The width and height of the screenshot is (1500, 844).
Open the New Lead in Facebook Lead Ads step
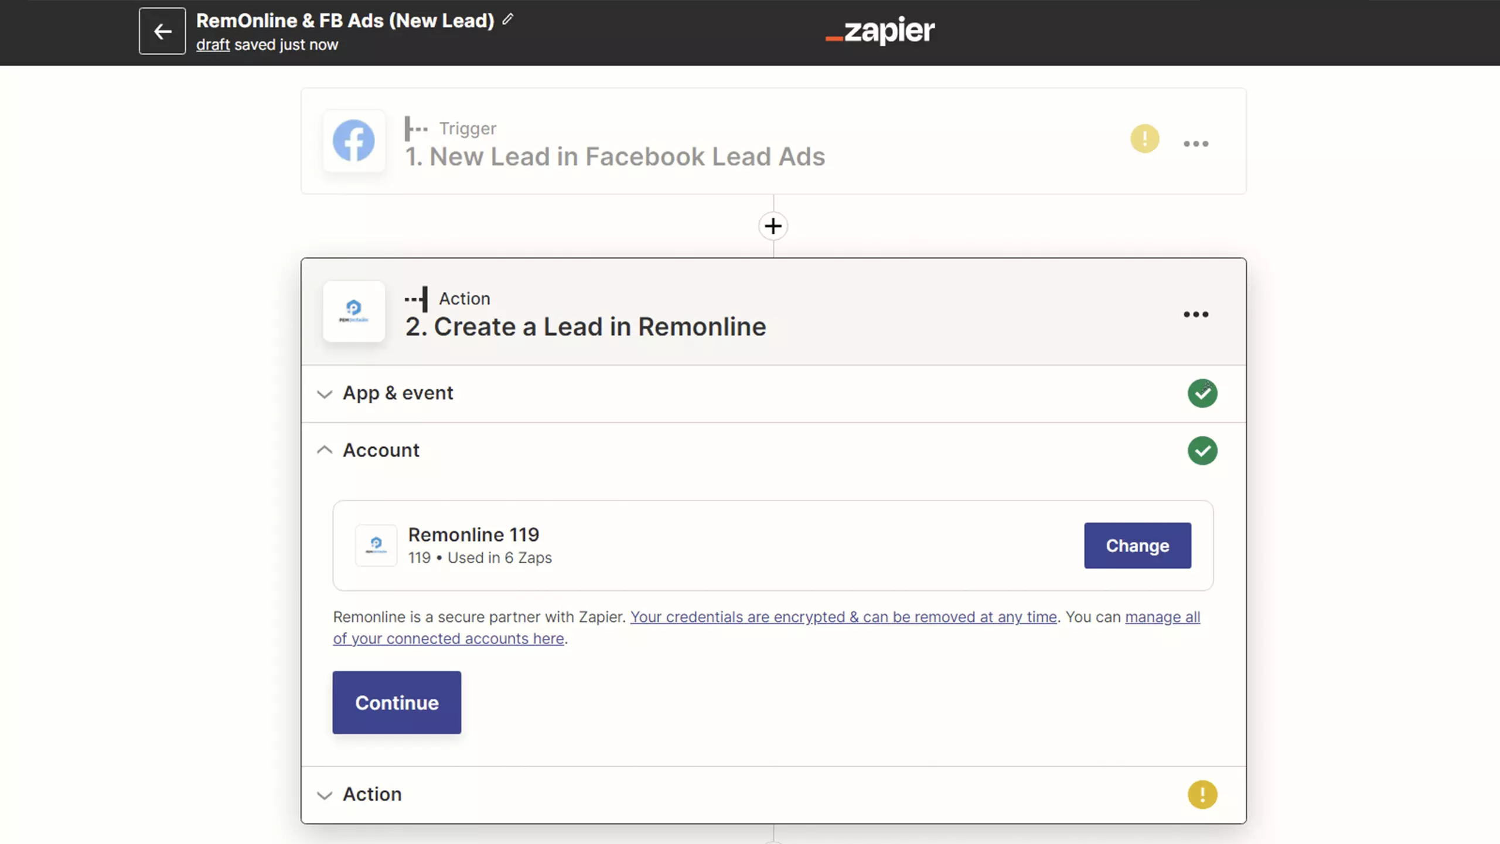773,141
